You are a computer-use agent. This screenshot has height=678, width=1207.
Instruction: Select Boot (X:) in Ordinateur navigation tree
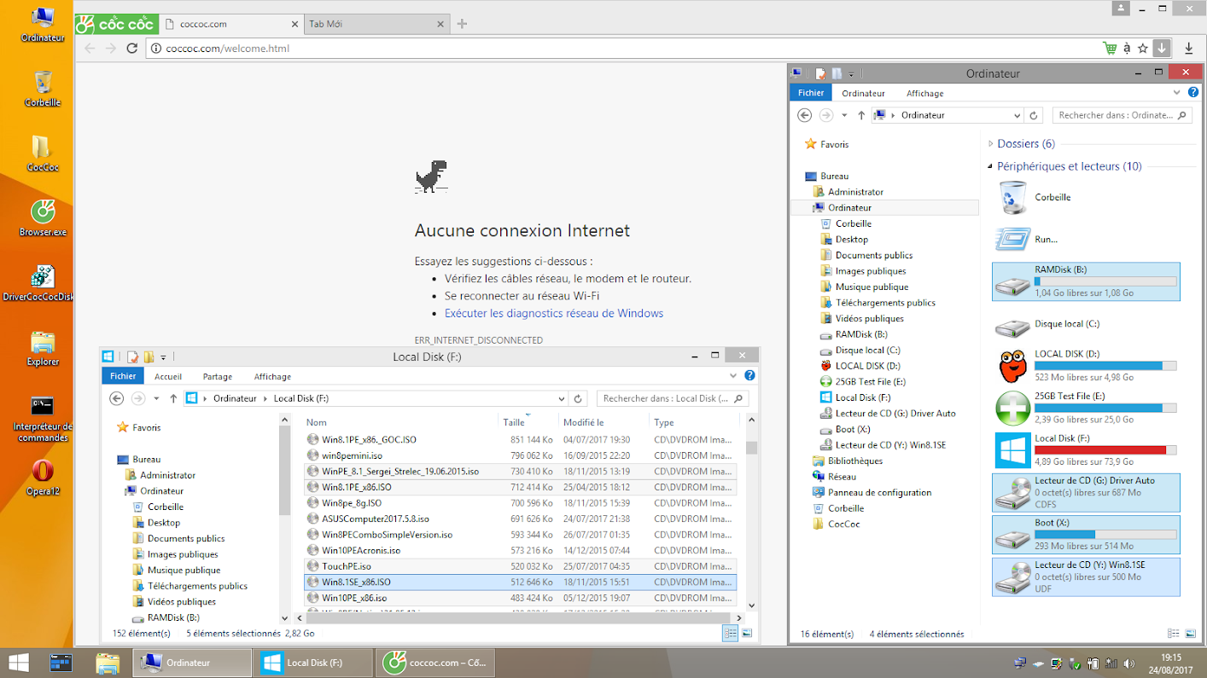tap(845, 429)
